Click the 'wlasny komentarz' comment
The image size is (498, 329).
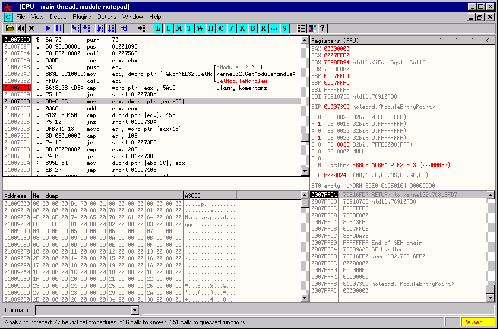pos(242,88)
